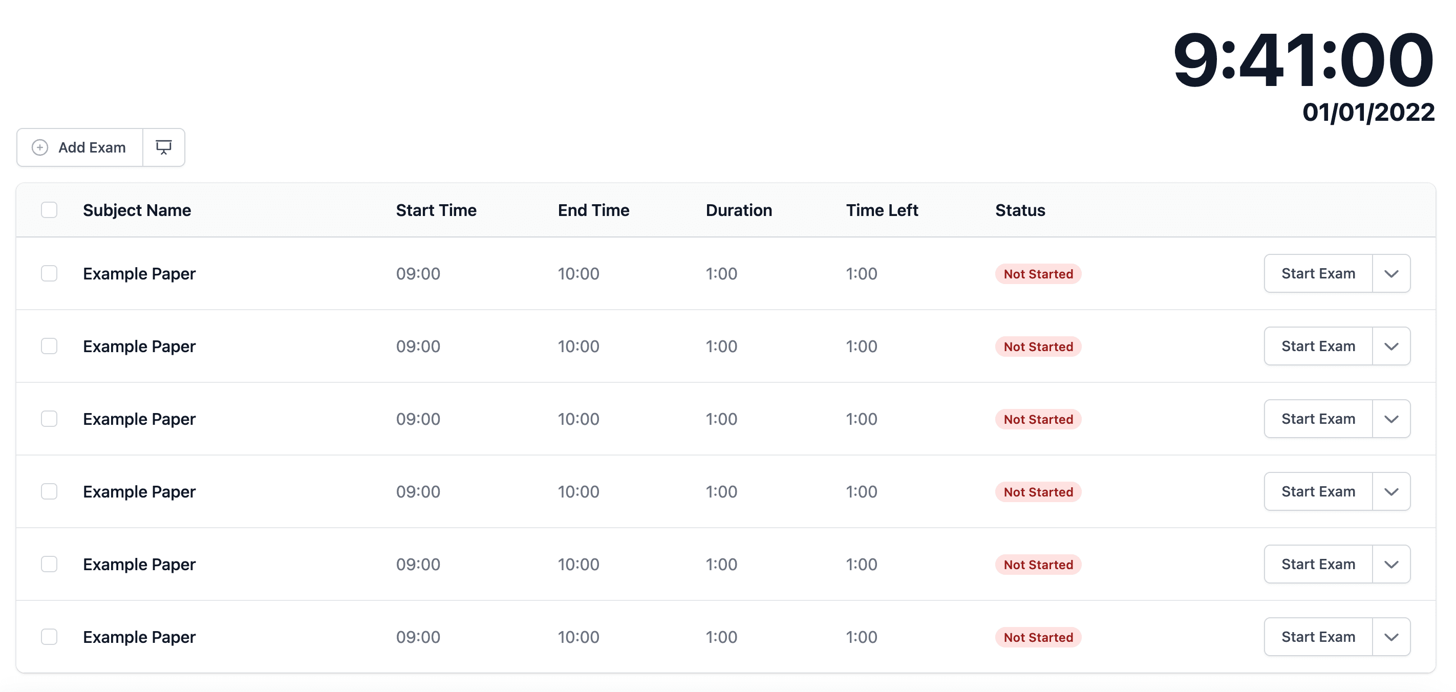
Task: Start Exam for the first Example Paper
Action: 1318,273
